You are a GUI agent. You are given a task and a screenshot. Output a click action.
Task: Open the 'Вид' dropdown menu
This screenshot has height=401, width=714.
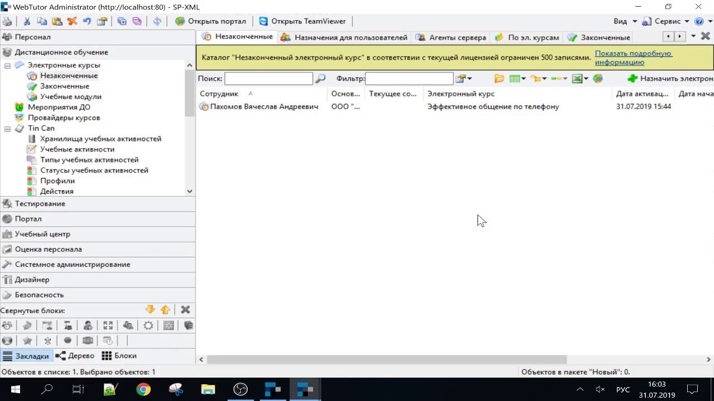[x=625, y=21]
